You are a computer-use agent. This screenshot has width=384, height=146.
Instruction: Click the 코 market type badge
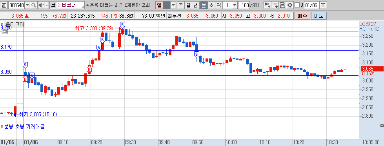tap(53, 5)
